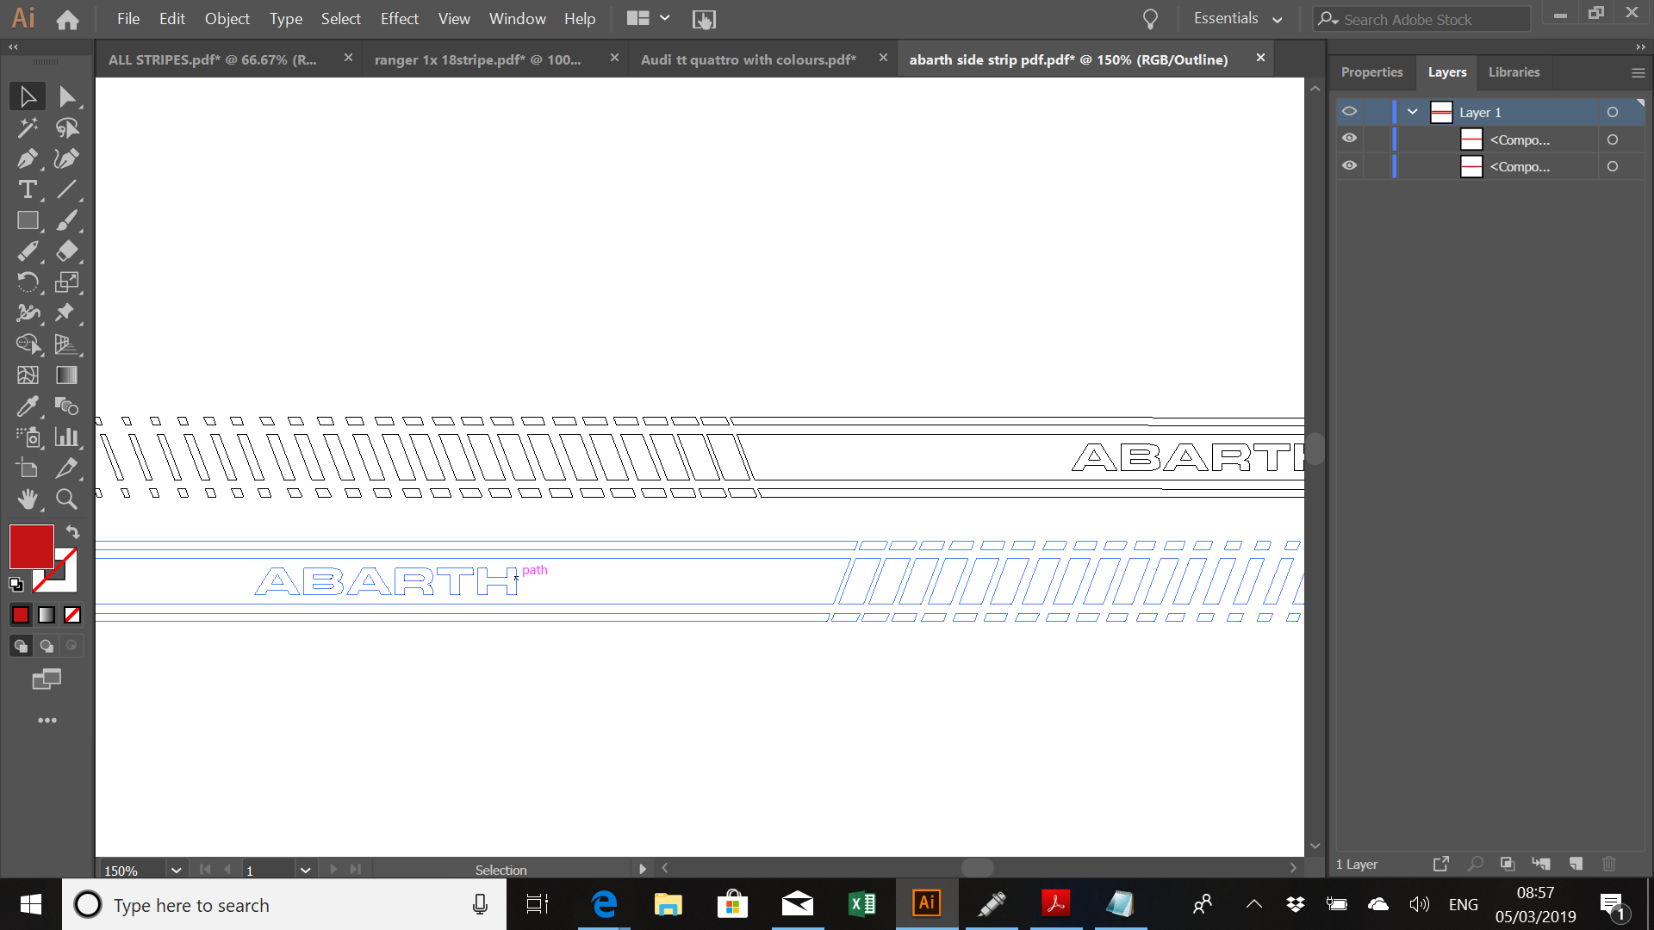
Task: Switch to the Properties panel tab
Action: (1371, 72)
